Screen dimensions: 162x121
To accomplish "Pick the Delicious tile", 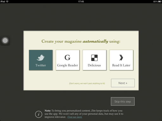I will (x=95, y=60).
